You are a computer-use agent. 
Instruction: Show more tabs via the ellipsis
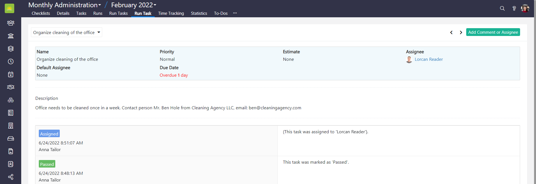click(x=235, y=13)
